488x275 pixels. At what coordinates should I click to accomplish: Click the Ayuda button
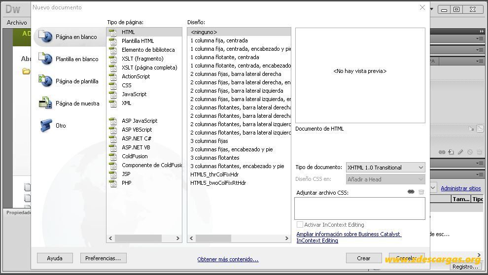[x=55, y=258]
